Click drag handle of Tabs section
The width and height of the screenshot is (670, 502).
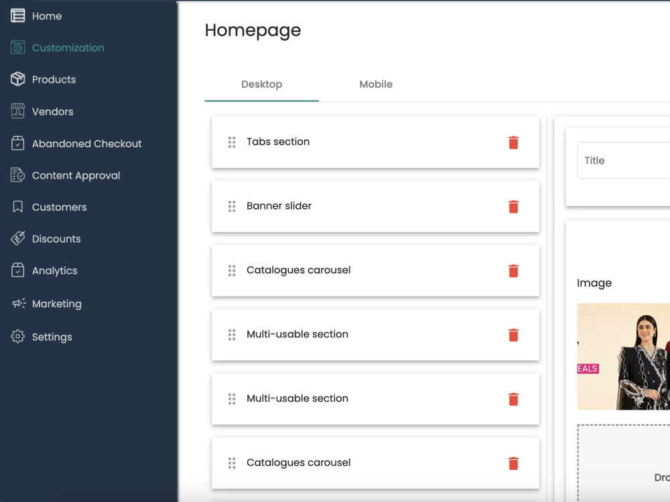(232, 142)
